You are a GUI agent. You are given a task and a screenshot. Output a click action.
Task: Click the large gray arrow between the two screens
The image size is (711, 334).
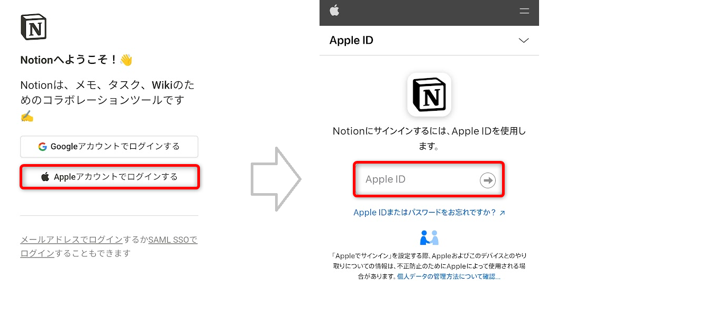pos(276,179)
